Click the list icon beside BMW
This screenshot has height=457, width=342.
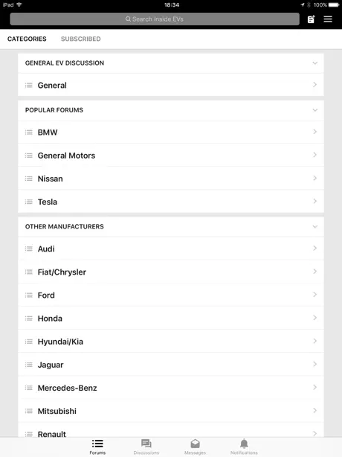tap(28, 132)
